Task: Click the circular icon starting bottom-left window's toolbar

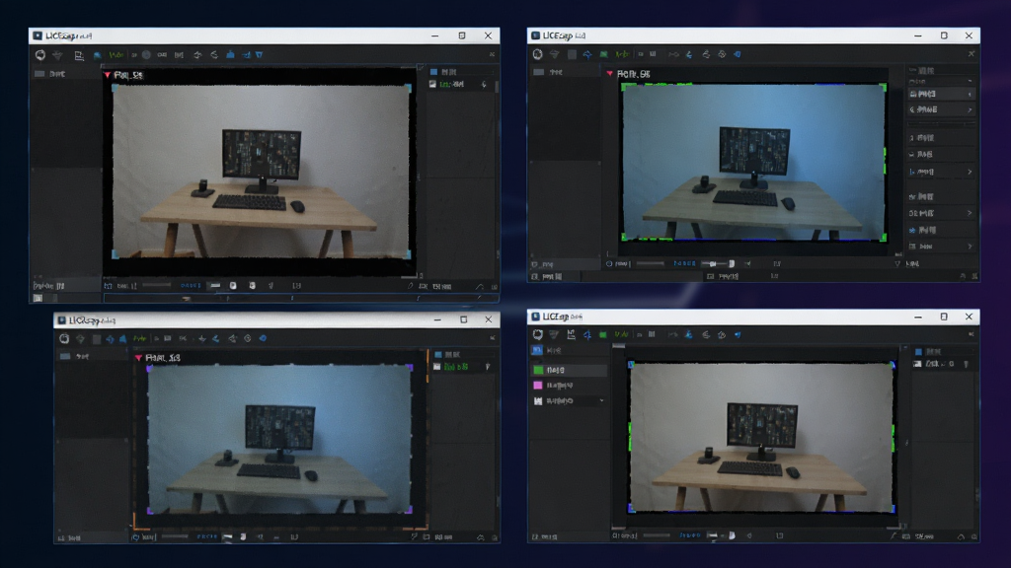Action: tap(64, 339)
